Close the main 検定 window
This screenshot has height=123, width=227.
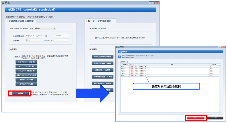point(157,3)
